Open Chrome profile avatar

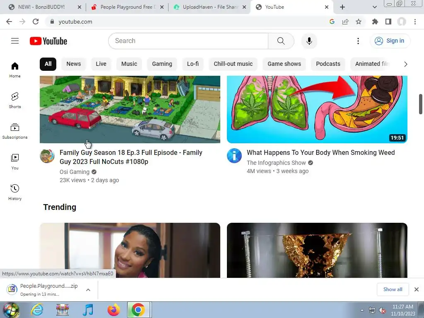point(402,22)
